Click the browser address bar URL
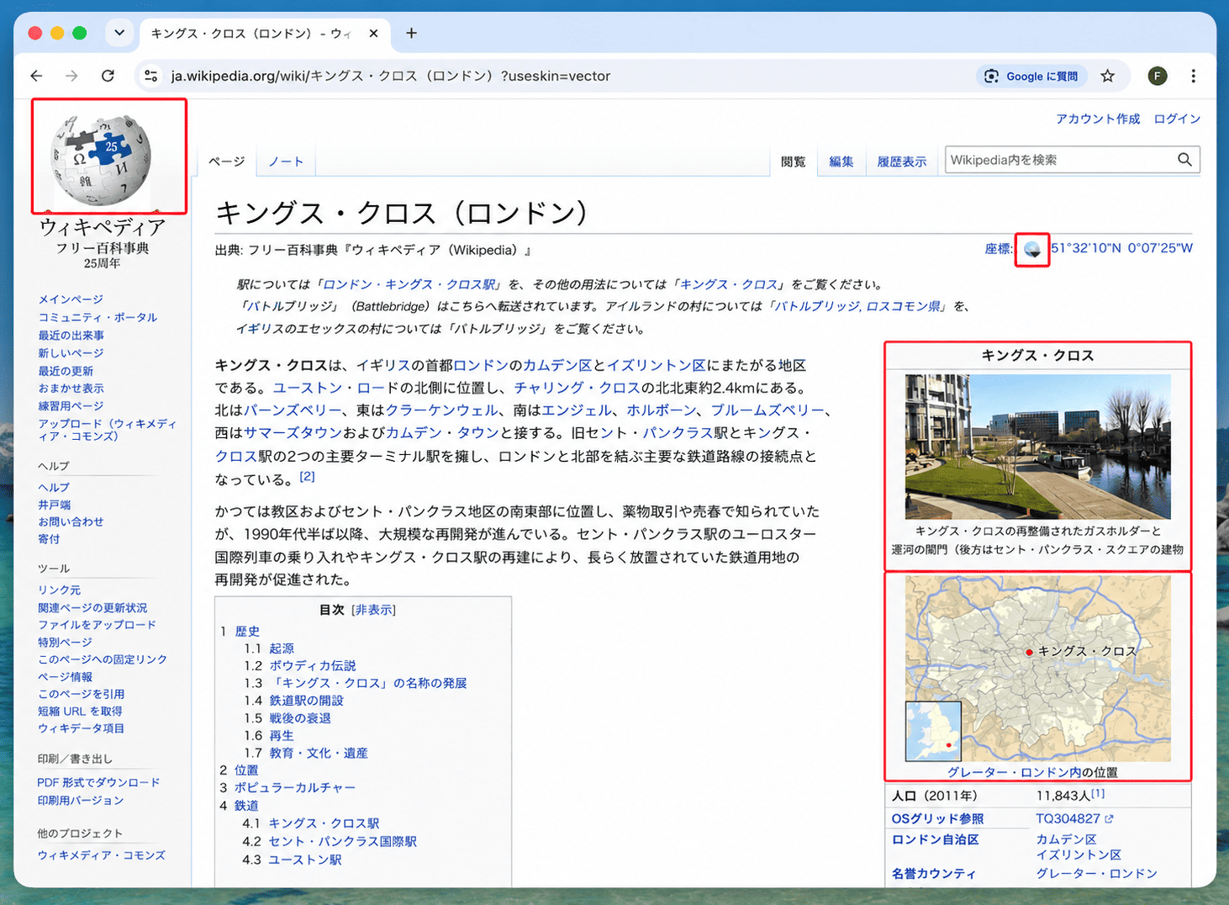Viewport: 1229px width, 905px height. (x=391, y=76)
